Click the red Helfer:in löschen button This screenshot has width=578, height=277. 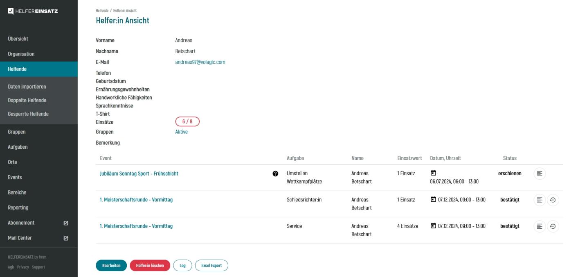tap(150, 266)
